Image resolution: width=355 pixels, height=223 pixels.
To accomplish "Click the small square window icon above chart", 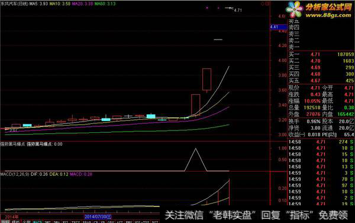I will pos(267,4).
